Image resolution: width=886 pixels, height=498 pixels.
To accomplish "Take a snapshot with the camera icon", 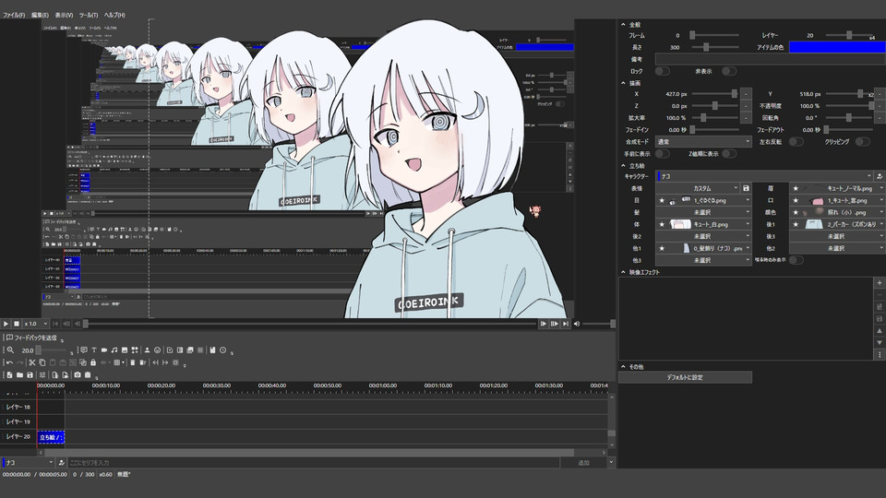I will [78, 375].
